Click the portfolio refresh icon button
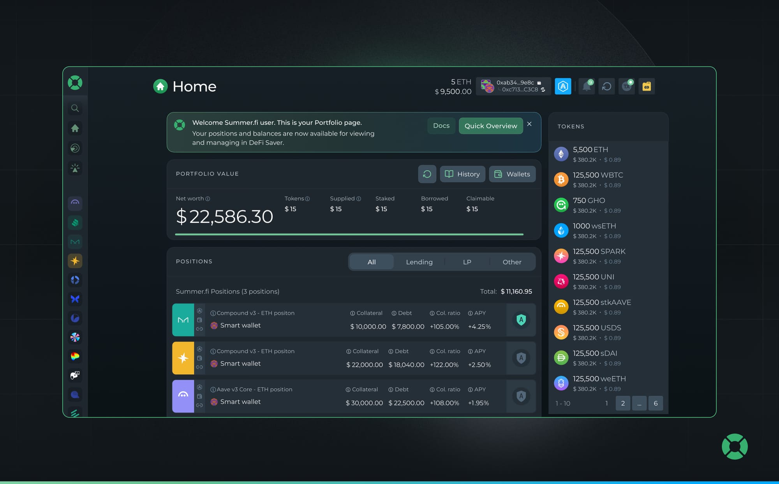Screen dimensions: 779x484 click(x=427, y=174)
